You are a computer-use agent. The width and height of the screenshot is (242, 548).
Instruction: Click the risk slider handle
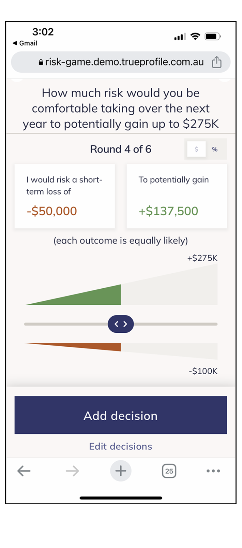pyautogui.click(x=121, y=324)
